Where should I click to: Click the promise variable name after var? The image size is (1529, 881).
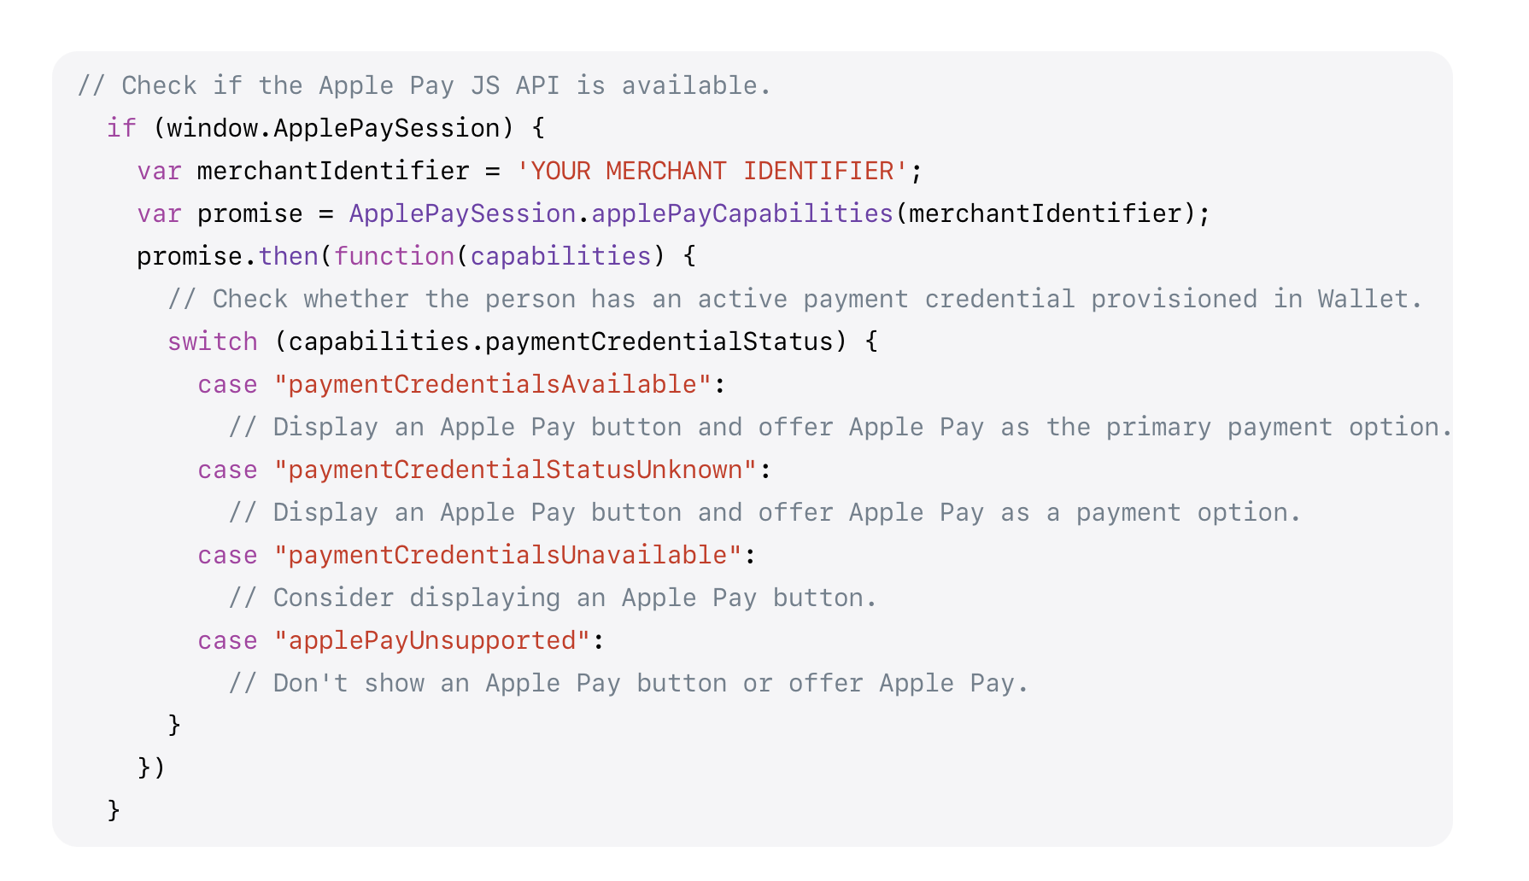pyautogui.click(x=249, y=213)
